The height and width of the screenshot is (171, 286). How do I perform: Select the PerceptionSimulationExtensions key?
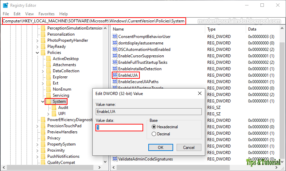click(x=75, y=28)
